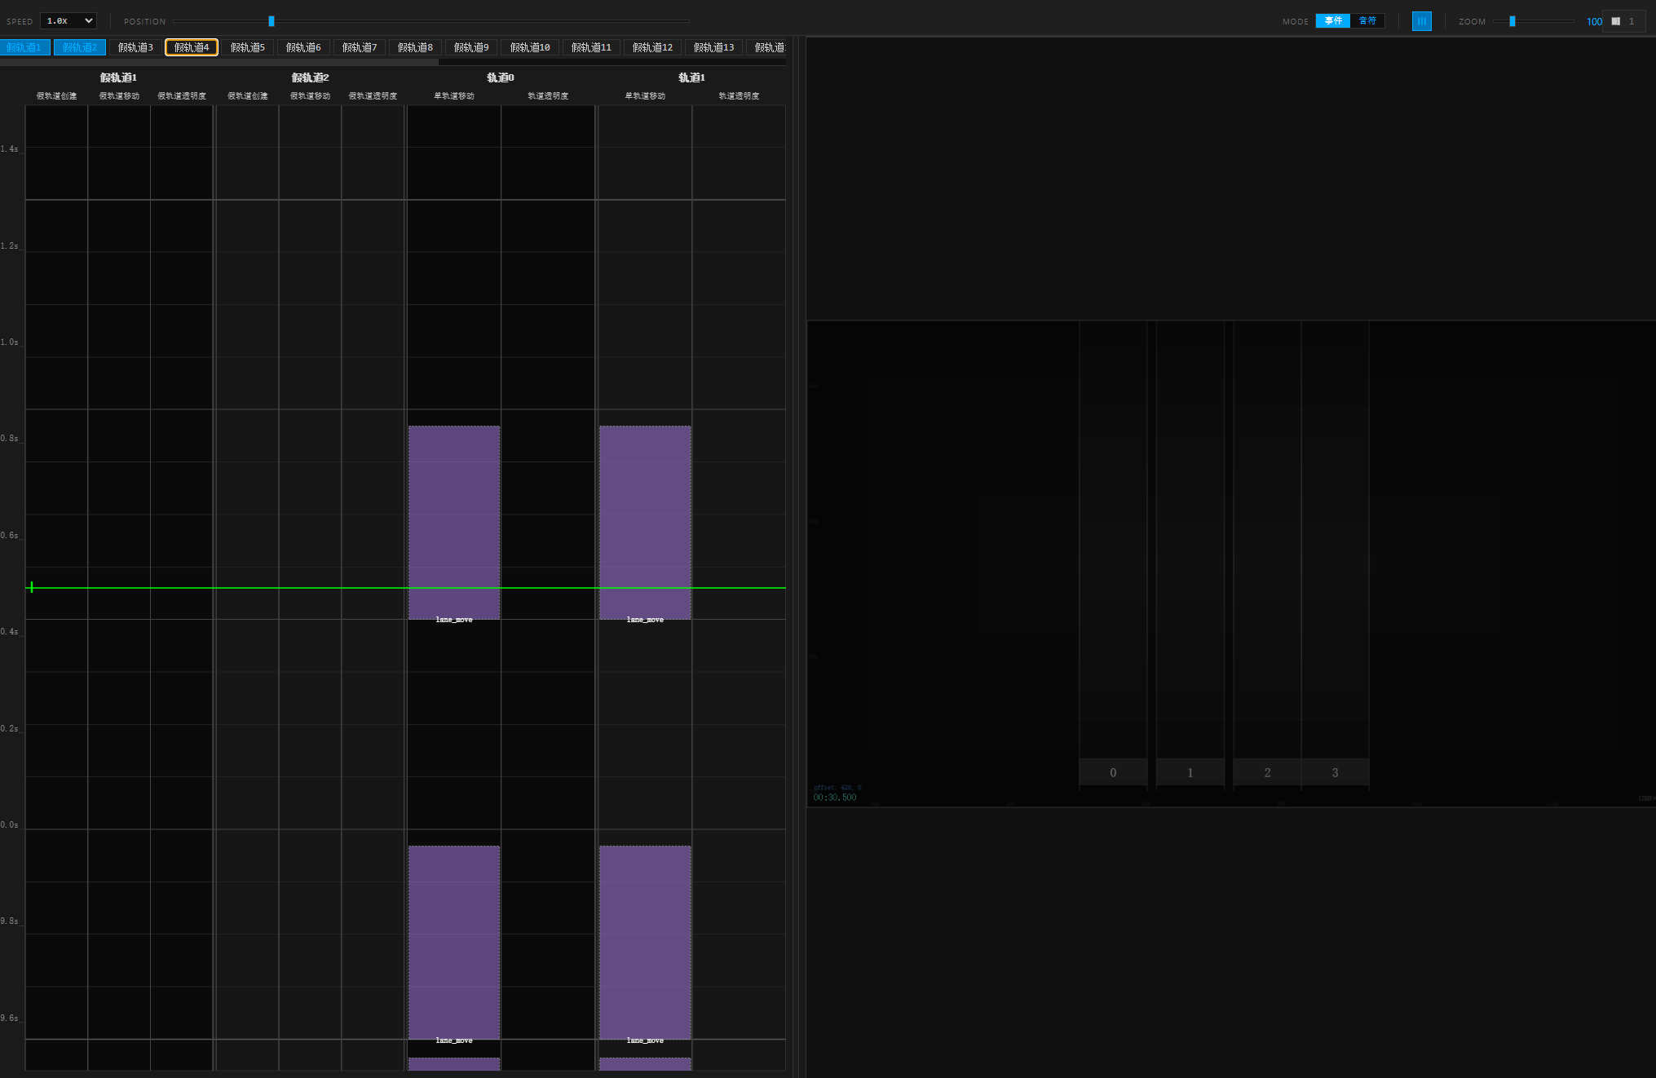Click the 轨道1 group header
Screen dimensions: 1656x1078
[691, 77]
